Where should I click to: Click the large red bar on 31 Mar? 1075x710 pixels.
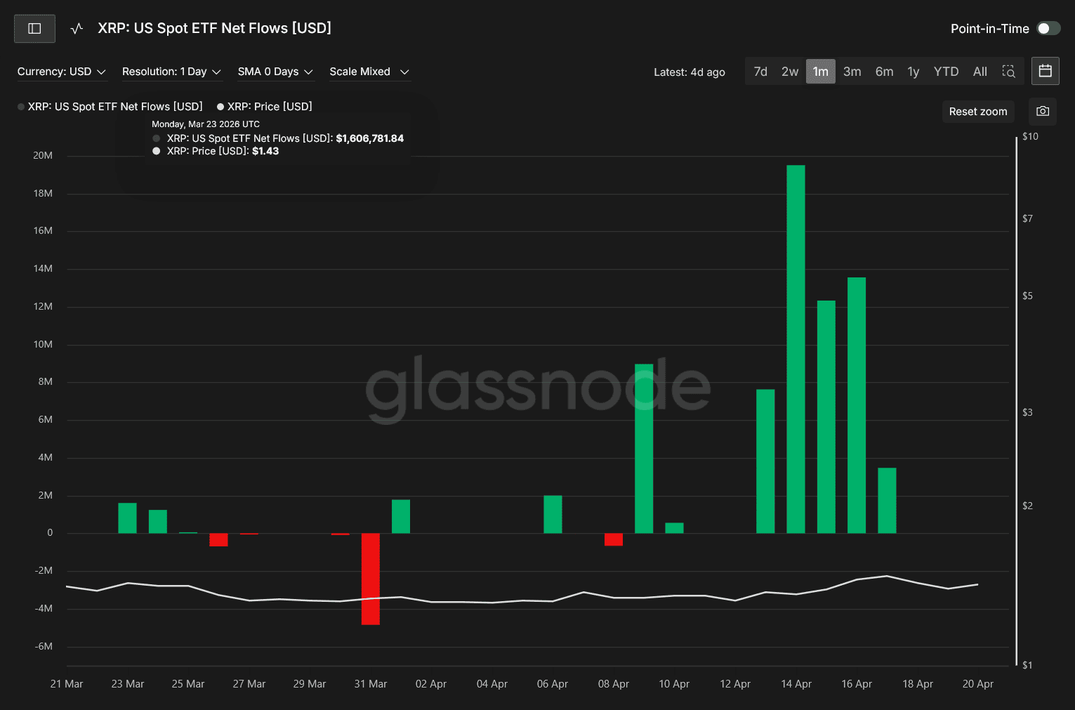[370, 579]
